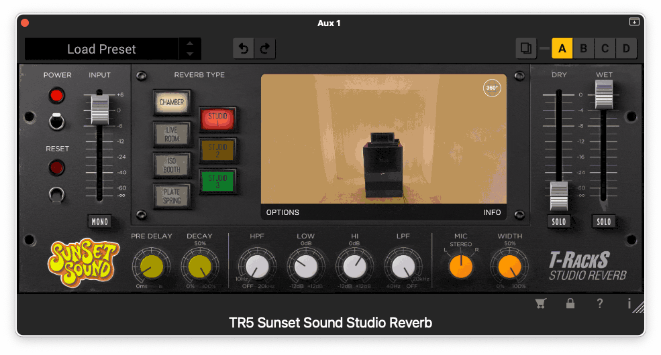Open INFO below the room view
Viewport: 661px width, 355px height.
pos(492,212)
